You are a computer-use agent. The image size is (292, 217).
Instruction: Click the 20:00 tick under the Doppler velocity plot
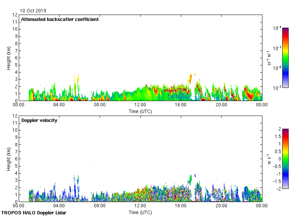[x=221, y=206]
